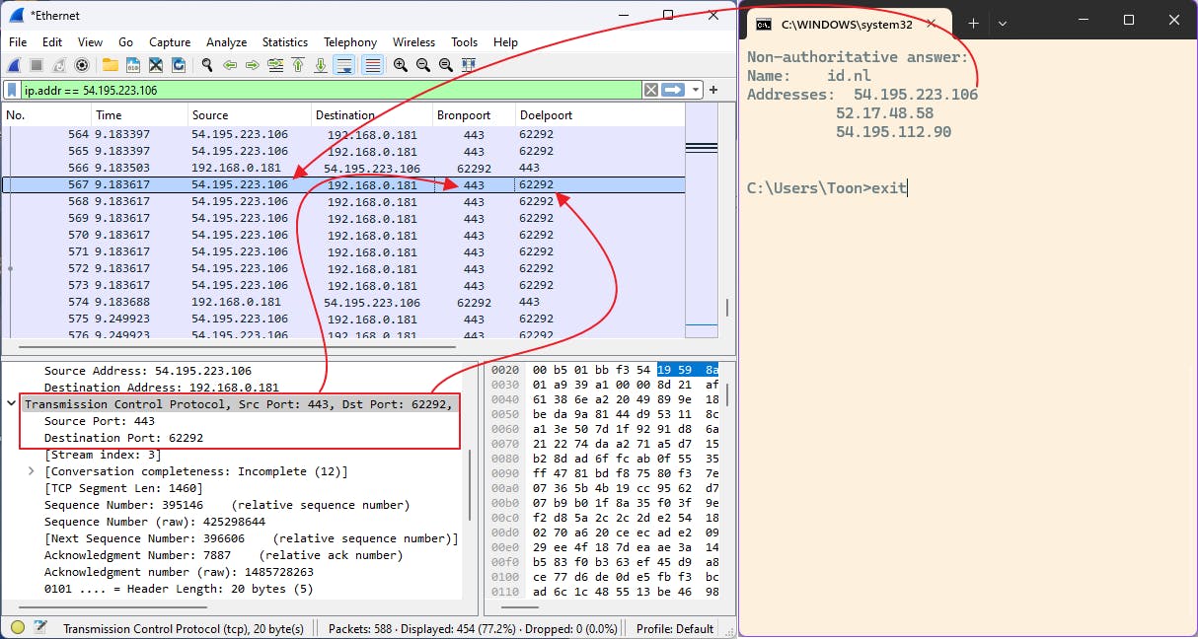Toggle auto-scroll during live capture
Viewport: 1198px width, 639px height.
(344, 65)
